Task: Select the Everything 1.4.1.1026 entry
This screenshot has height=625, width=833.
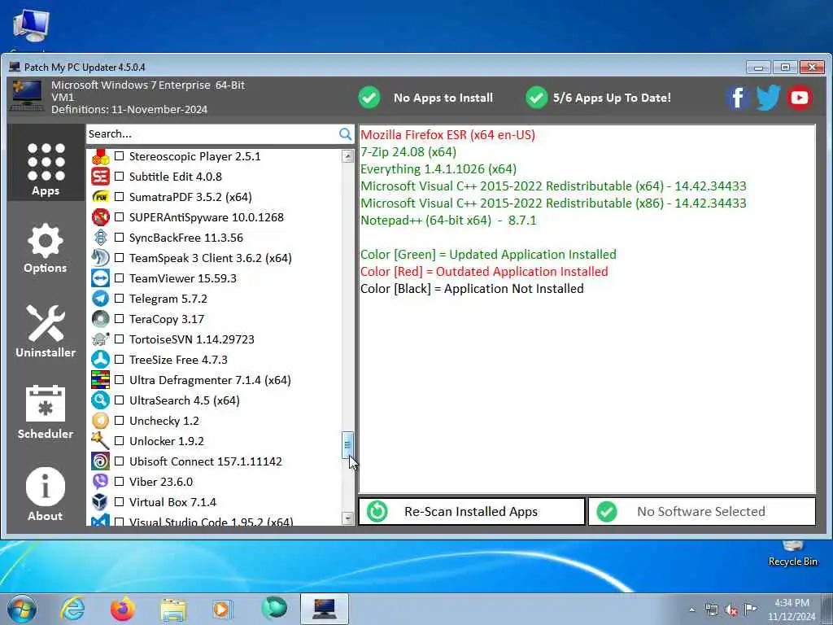Action: (x=438, y=169)
